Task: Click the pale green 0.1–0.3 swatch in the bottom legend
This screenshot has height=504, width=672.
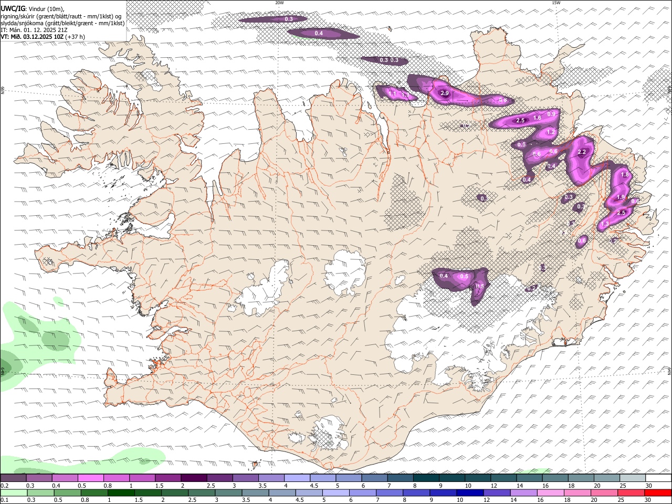Action: click(14, 492)
